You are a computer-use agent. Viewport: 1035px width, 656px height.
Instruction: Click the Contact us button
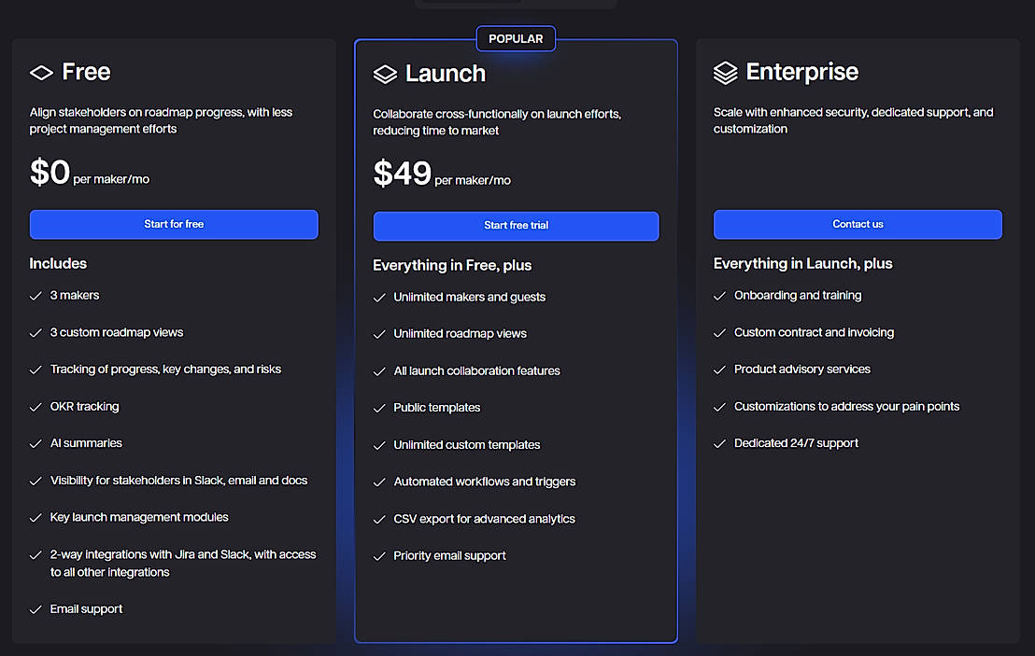tap(858, 224)
